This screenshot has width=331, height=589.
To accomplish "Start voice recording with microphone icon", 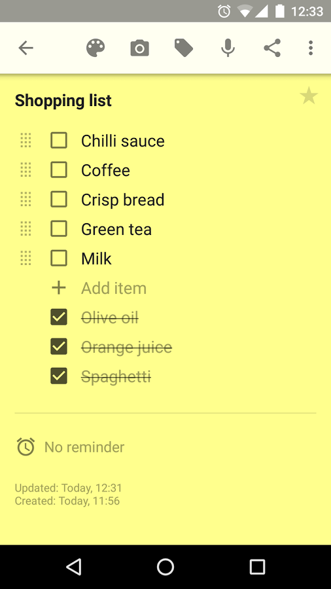I will point(228,48).
